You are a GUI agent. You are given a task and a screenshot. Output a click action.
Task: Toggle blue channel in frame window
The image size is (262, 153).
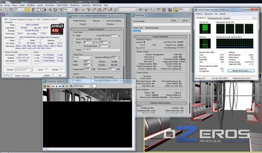pyautogui.click(x=60, y=86)
